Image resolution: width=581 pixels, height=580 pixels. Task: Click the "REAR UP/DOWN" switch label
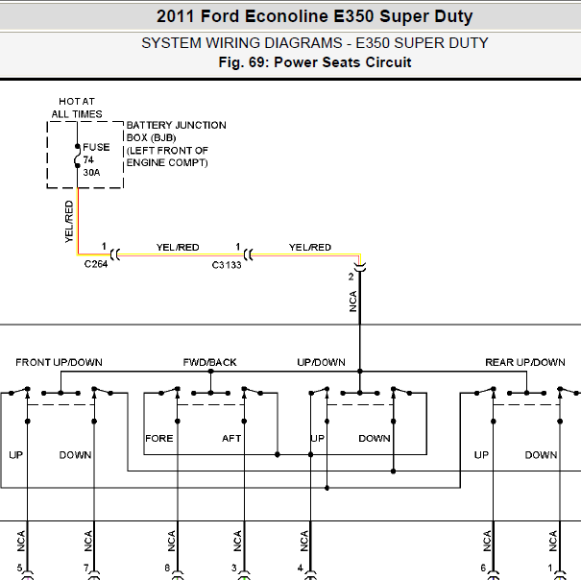coord(525,362)
